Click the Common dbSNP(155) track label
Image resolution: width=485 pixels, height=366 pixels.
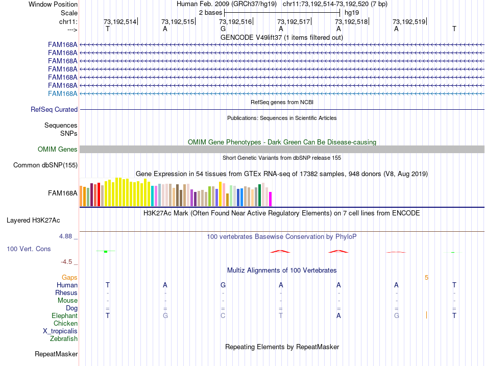click(45, 165)
